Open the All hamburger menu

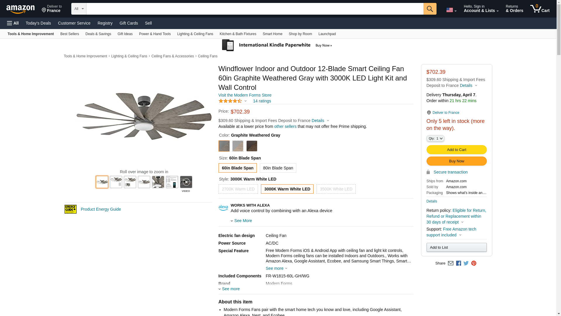pos(13,23)
